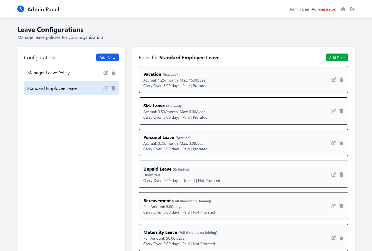Screen dimensions: 372x251
Task: Open the home page via navbar icon
Action: pos(343,9)
